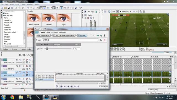Mute the highlighted third video track

[30, 72]
